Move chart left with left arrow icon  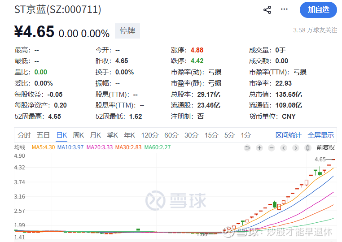(284, 148)
